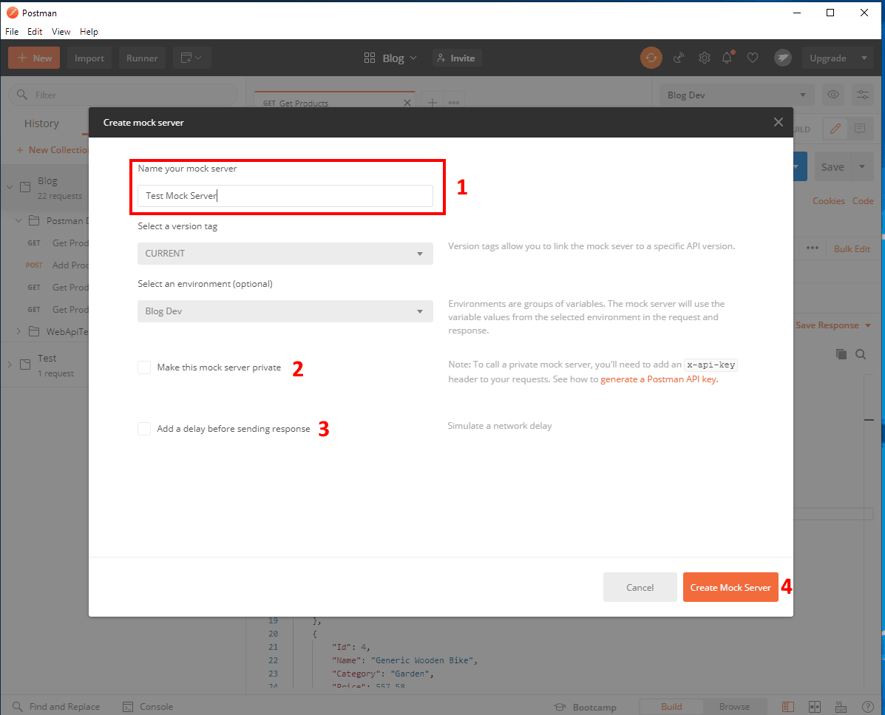Click the three-dot options next to Bulk Edit

[x=813, y=248]
